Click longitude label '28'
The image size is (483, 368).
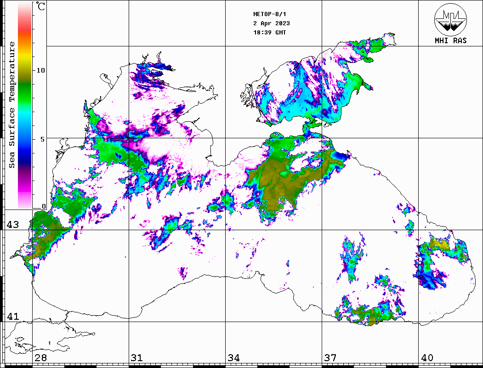tap(40, 357)
